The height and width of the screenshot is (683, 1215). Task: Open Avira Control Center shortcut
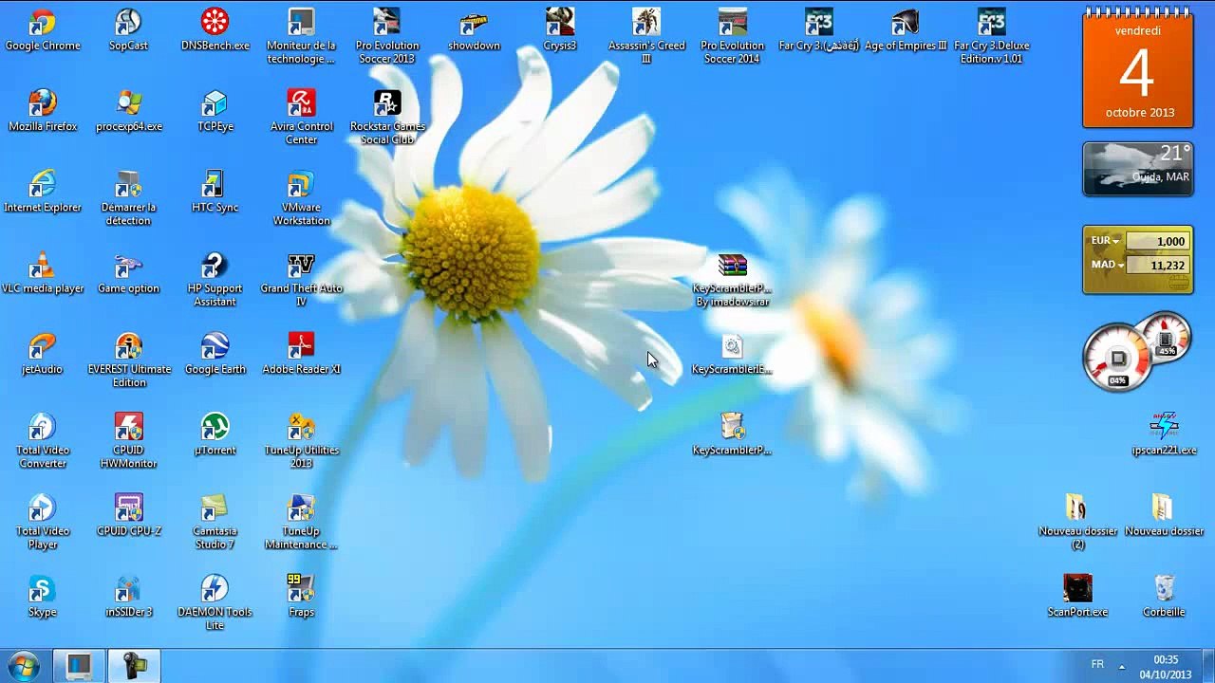click(x=301, y=117)
